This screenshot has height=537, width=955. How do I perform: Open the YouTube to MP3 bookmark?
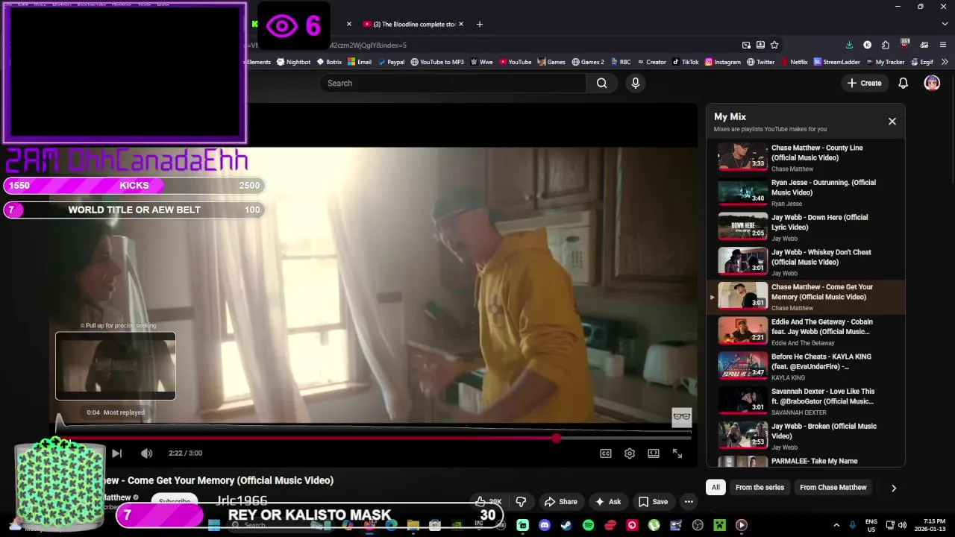437,62
